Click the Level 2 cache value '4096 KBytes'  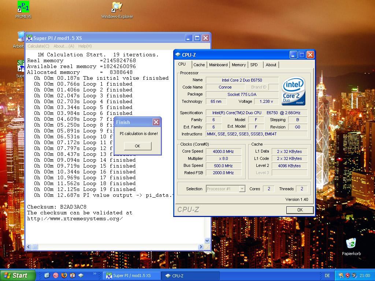(x=289, y=166)
